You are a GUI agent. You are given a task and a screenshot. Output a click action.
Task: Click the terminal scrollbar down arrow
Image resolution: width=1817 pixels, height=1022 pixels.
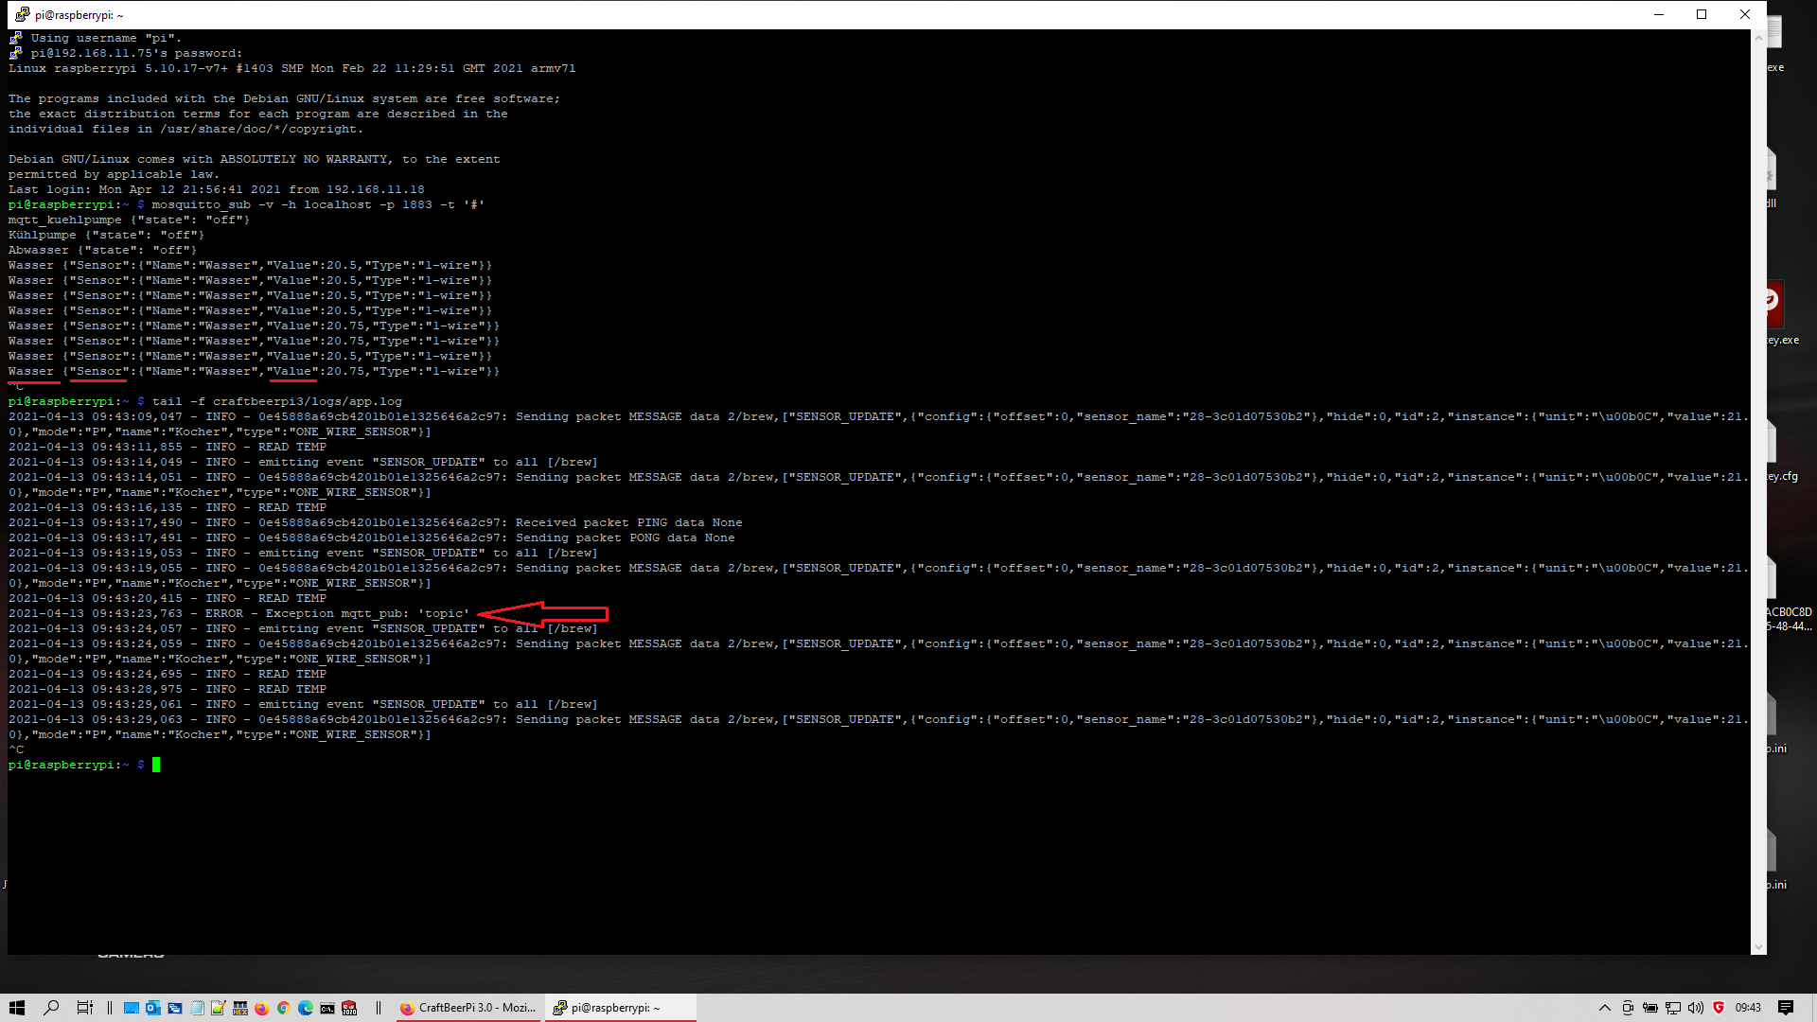tap(1758, 947)
